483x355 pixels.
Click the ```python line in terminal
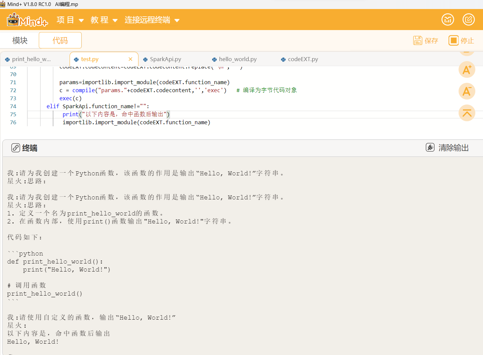point(25,253)
